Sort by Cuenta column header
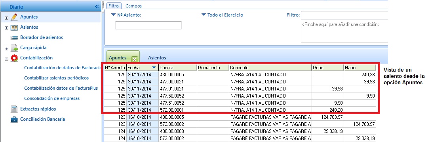Screen dimensions: 430x142 178,68
